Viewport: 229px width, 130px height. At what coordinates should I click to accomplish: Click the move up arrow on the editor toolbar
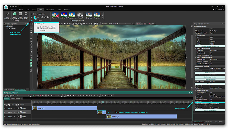[84, 24]
